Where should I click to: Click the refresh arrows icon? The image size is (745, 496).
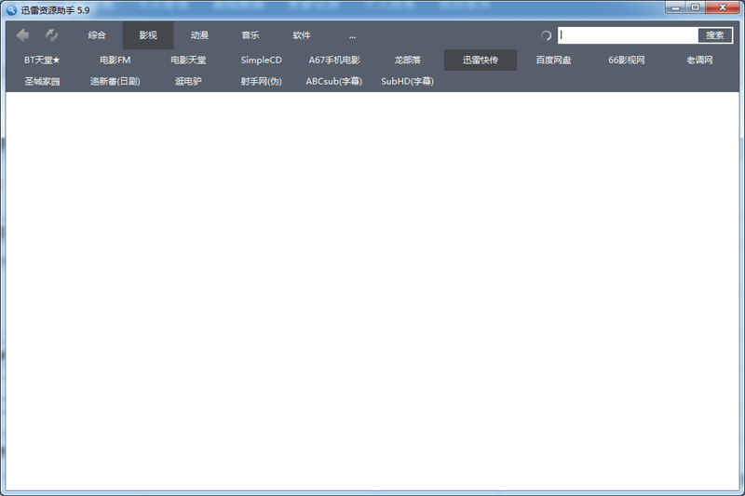[51, 35]
